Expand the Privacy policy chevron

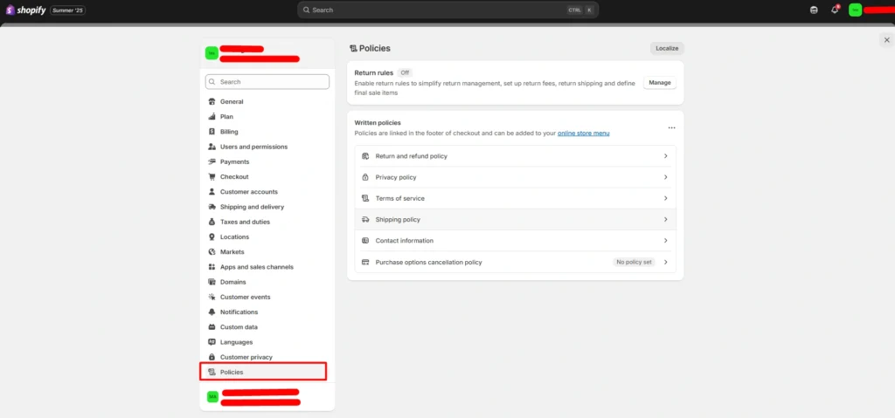tap(665, 177)
